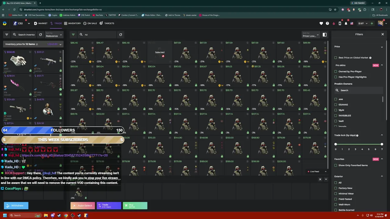Click the Trade 0 X 1 Item button
The height and width of the screenshot is (219, 390).
tap(109, 206)
